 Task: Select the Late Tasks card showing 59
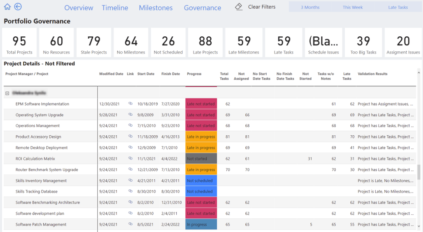tap(284, 43)
